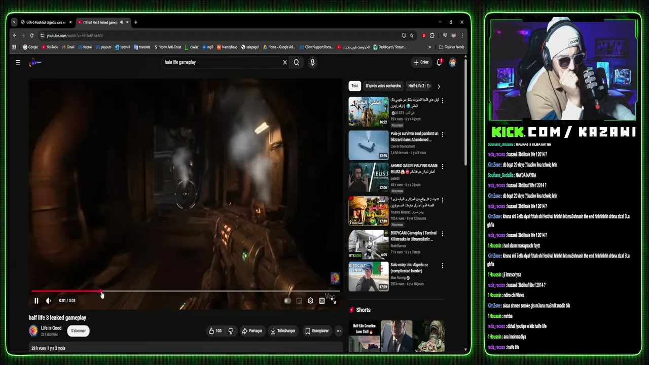
Task: Open the Gmail bookmark
Action: click(x=68, y=47)
